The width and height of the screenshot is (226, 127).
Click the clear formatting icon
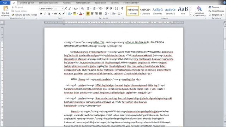pyautogui.click(x=82, y=8)
